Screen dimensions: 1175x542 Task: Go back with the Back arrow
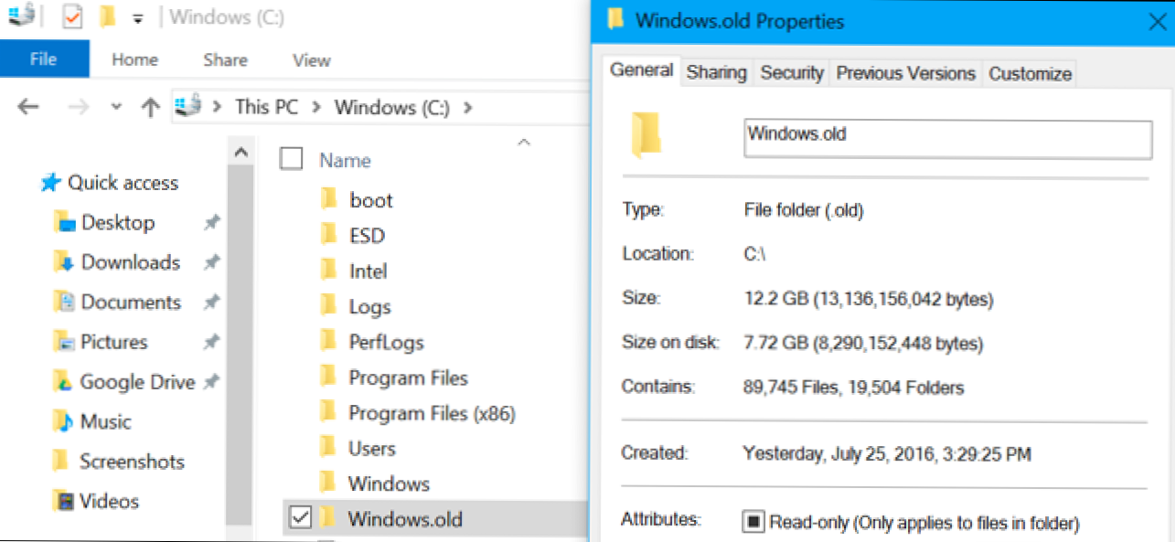coord(28,107)
